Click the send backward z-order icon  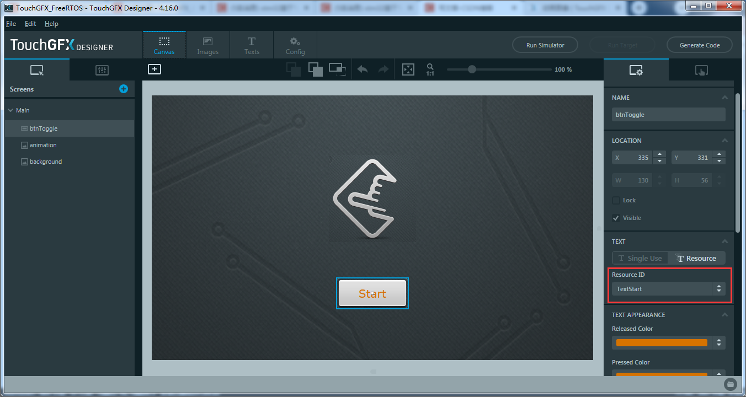point(294,69)
